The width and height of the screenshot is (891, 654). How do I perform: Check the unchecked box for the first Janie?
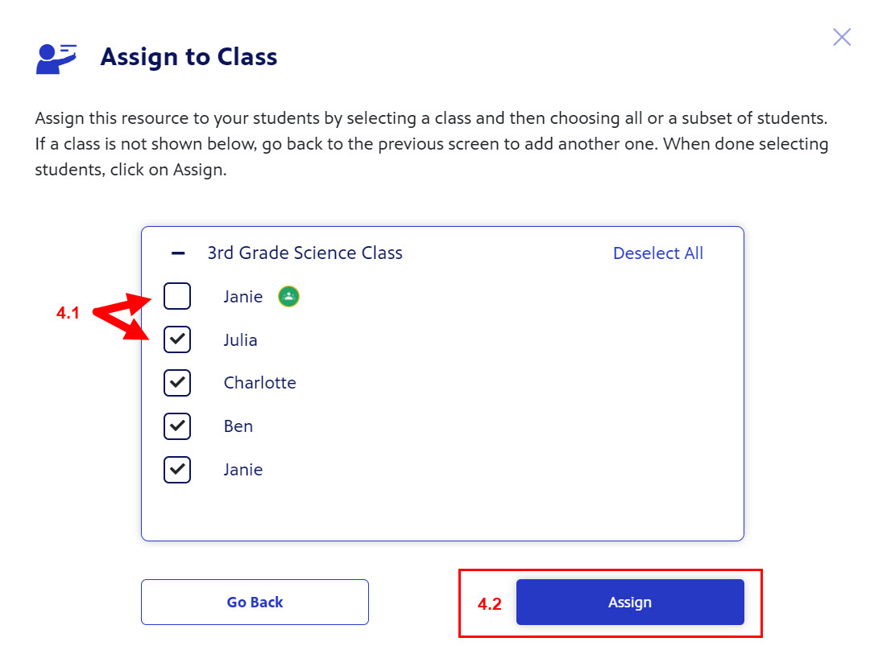tap(177, 296)
